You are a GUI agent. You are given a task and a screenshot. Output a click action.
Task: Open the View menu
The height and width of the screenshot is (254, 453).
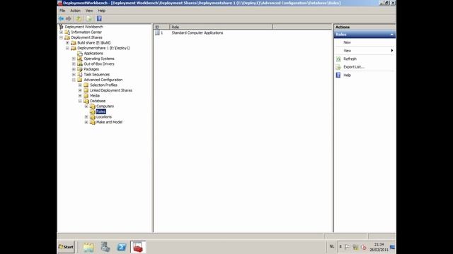pyautogui.click(x=89, y=11)
